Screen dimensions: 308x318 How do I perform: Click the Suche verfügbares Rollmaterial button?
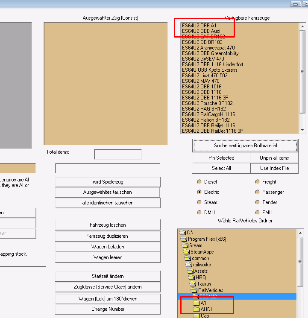(x=245, y=146)
